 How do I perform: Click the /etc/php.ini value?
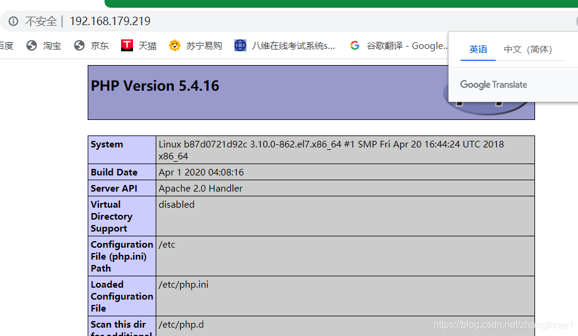click(184, 285)
